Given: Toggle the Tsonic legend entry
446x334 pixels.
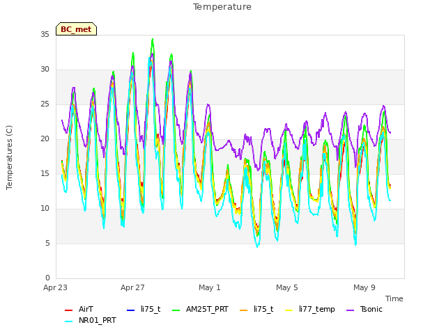Looking at the screenshot, I should [364, 309].
